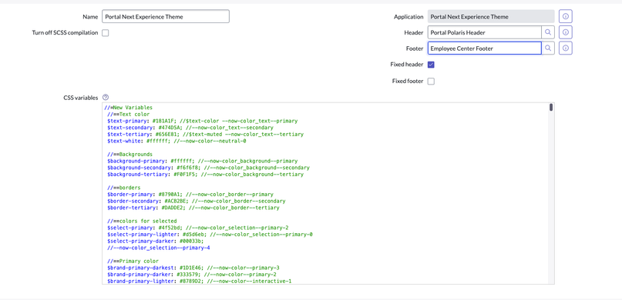
Task: Place cursor on $text-primary line
Action: tap(202, 121)
